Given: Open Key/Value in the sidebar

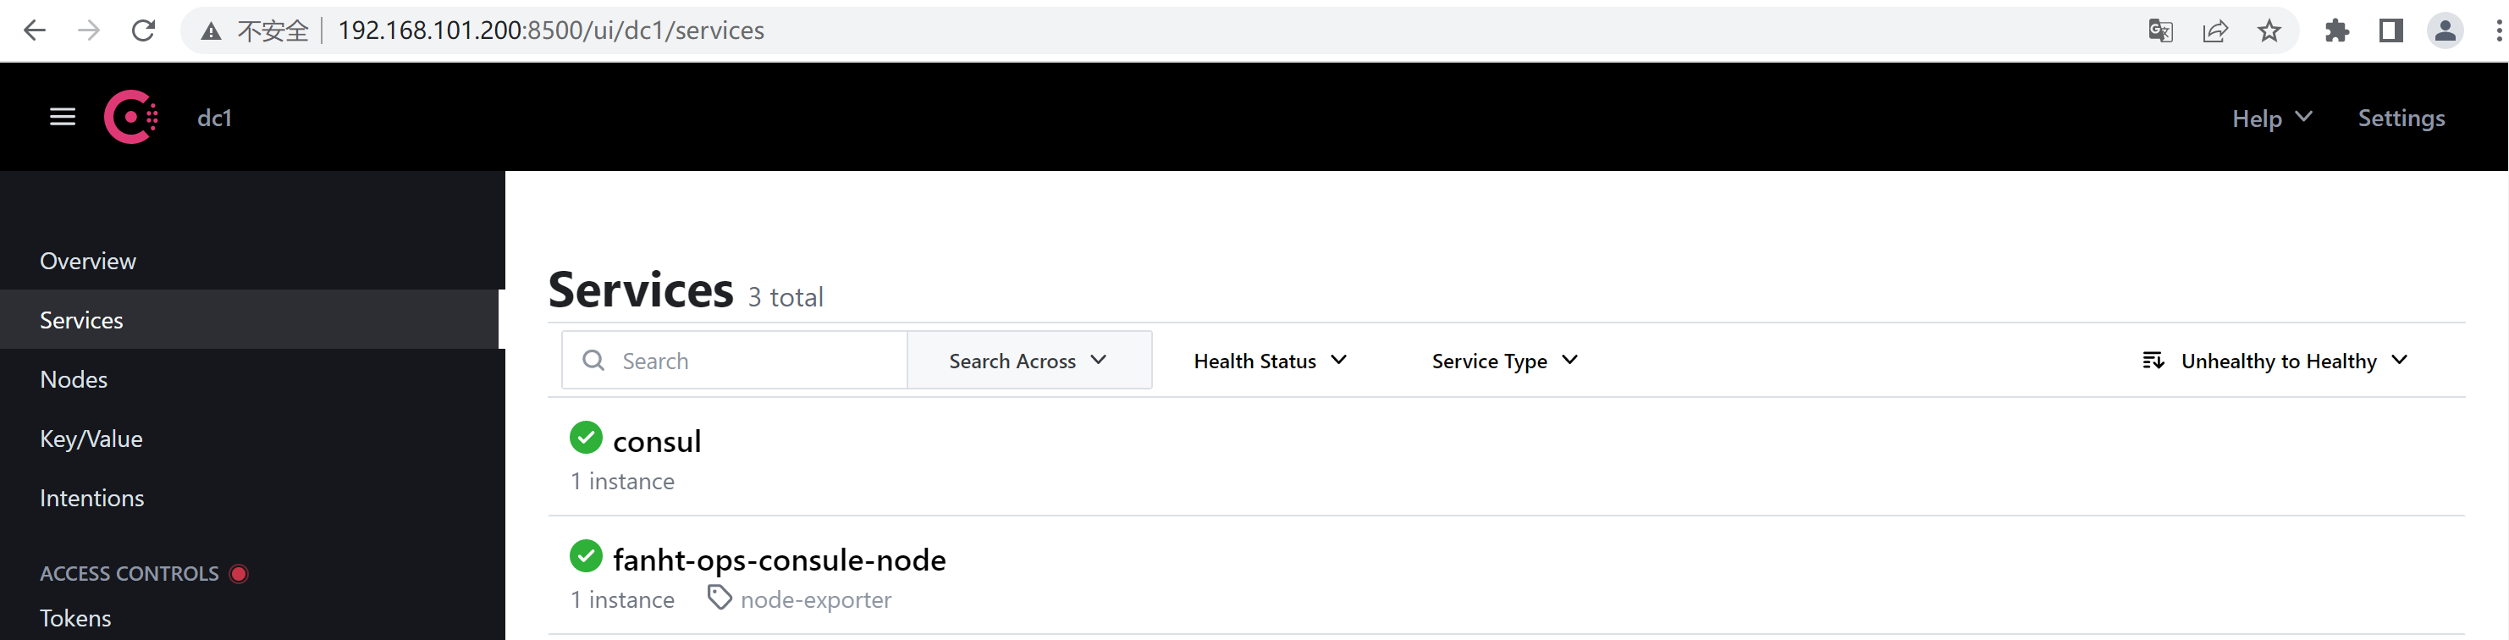Looking at the screenshot, I should [91, 439].
